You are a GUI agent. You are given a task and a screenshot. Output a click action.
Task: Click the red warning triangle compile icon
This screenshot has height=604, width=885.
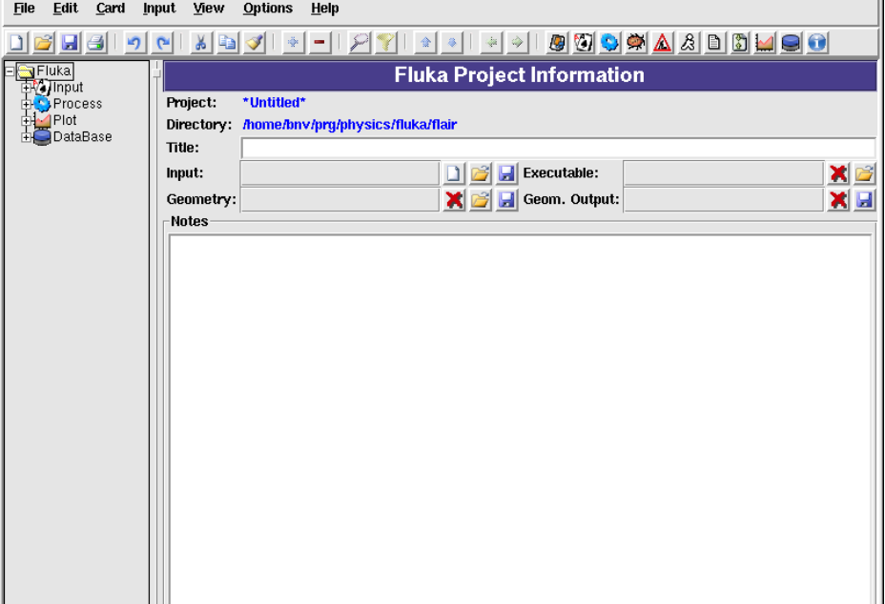point(662,42)
